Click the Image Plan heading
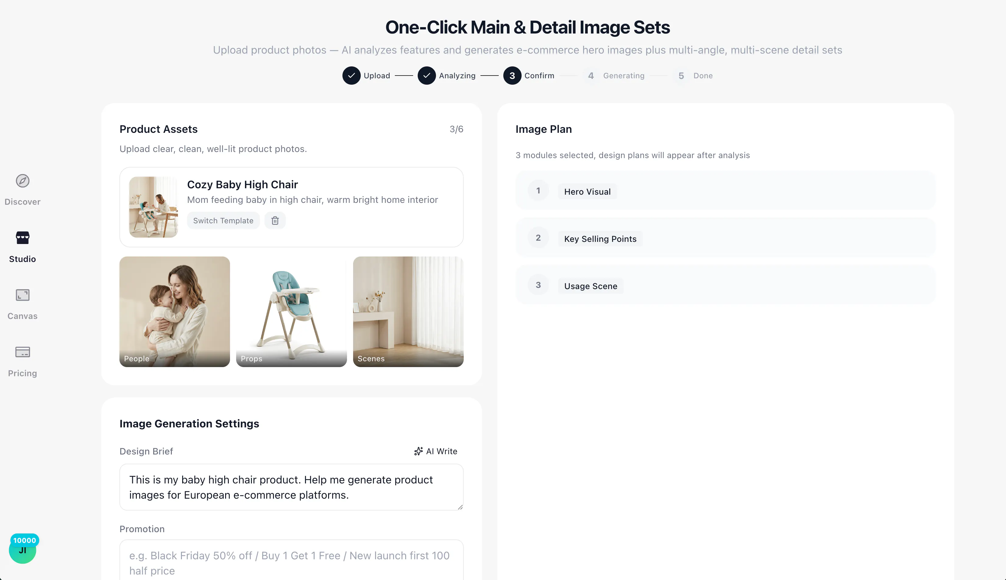1006x580 pixels. click(544, 129)
